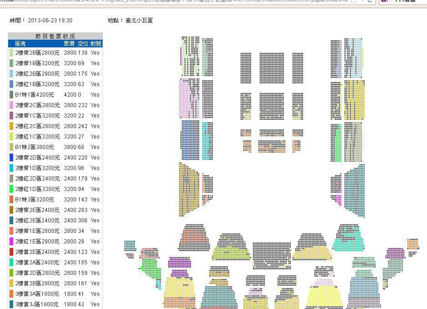This screenshot has width=427, height=309.
Task: Select the 2樓紫2E區2400元 row
Action: click(x=55, y=210)
